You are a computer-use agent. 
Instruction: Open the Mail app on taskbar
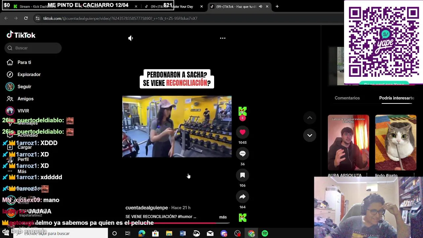point(210,233)
